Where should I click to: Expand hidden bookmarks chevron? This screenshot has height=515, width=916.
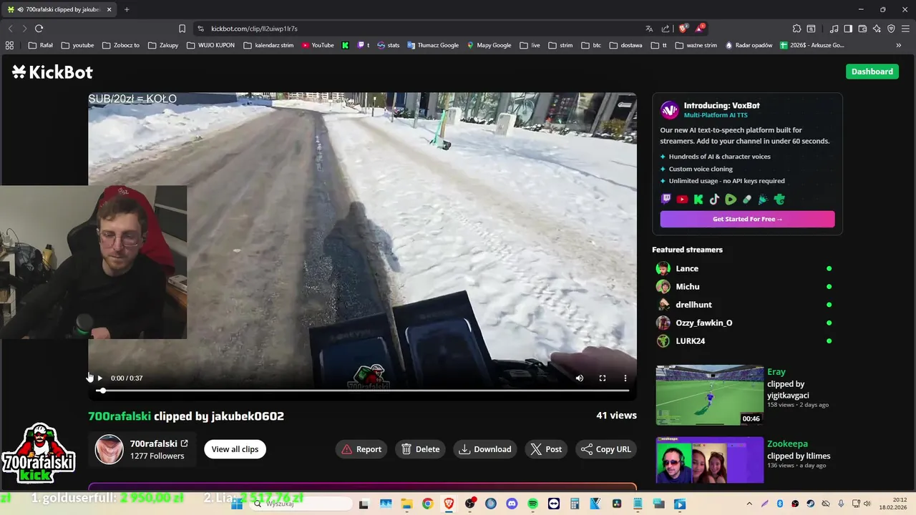899,45
